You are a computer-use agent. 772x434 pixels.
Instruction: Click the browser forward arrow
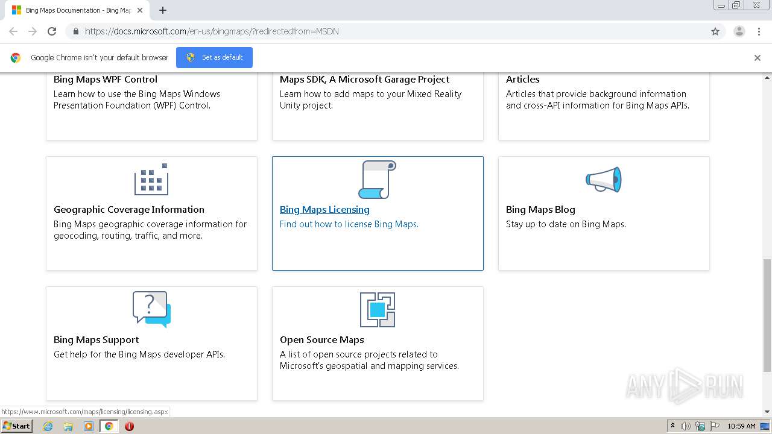pos(33,31)
